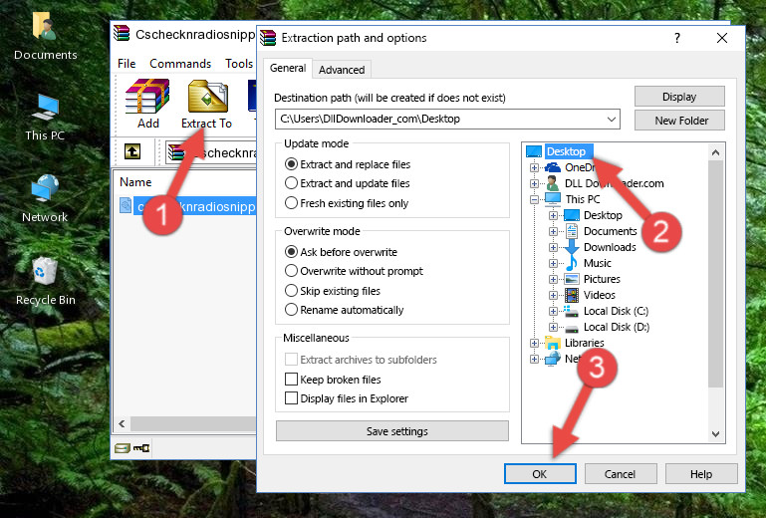This screenshot has width=766, height=518.
Task: Click the Help button
Action: (x=701, y=474)
